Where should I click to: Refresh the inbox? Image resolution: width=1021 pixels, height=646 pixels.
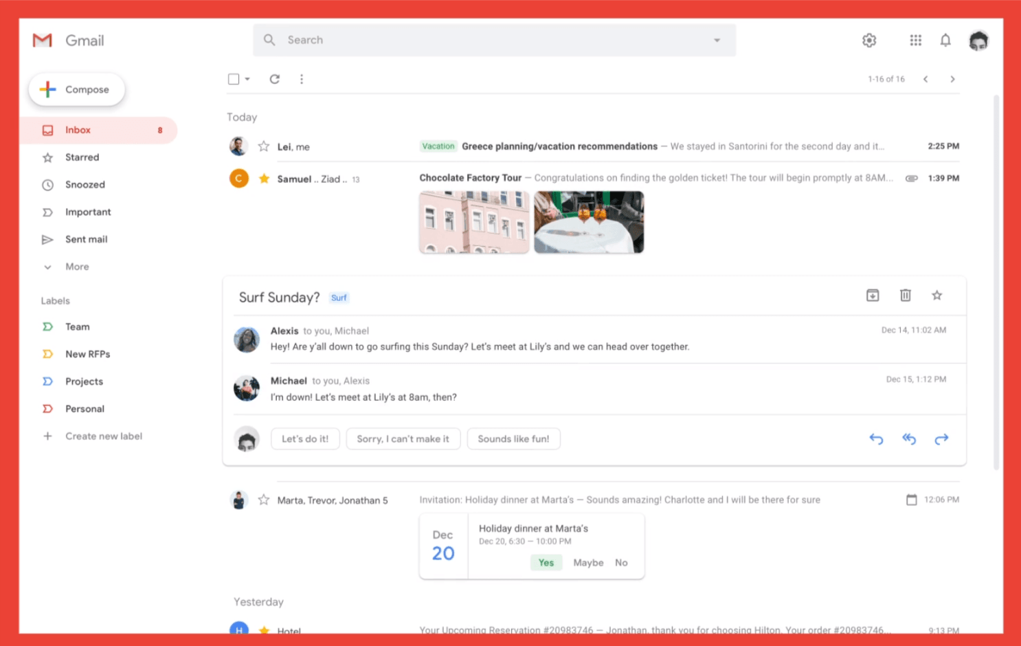pyautogui.click(x=274, y=79)
